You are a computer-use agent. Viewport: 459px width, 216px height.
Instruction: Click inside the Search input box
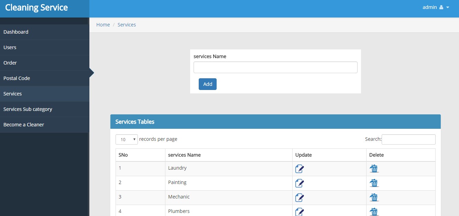[408, 139]
